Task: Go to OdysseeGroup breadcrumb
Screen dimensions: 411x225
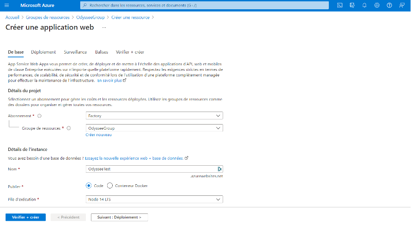Action: tap(90, 18)
